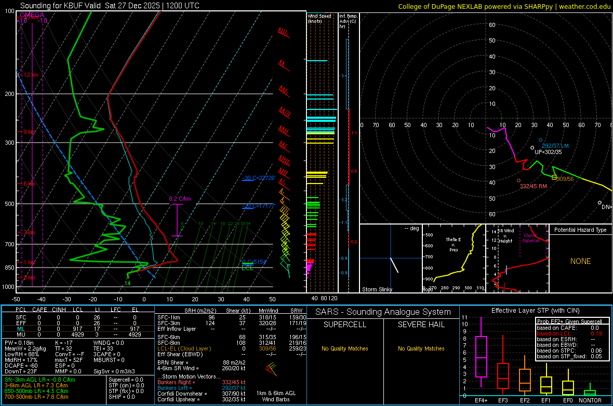Click the Inf. Temp. Adv. panel header
Screen dimensions: 613x406
tap(348, 21)
